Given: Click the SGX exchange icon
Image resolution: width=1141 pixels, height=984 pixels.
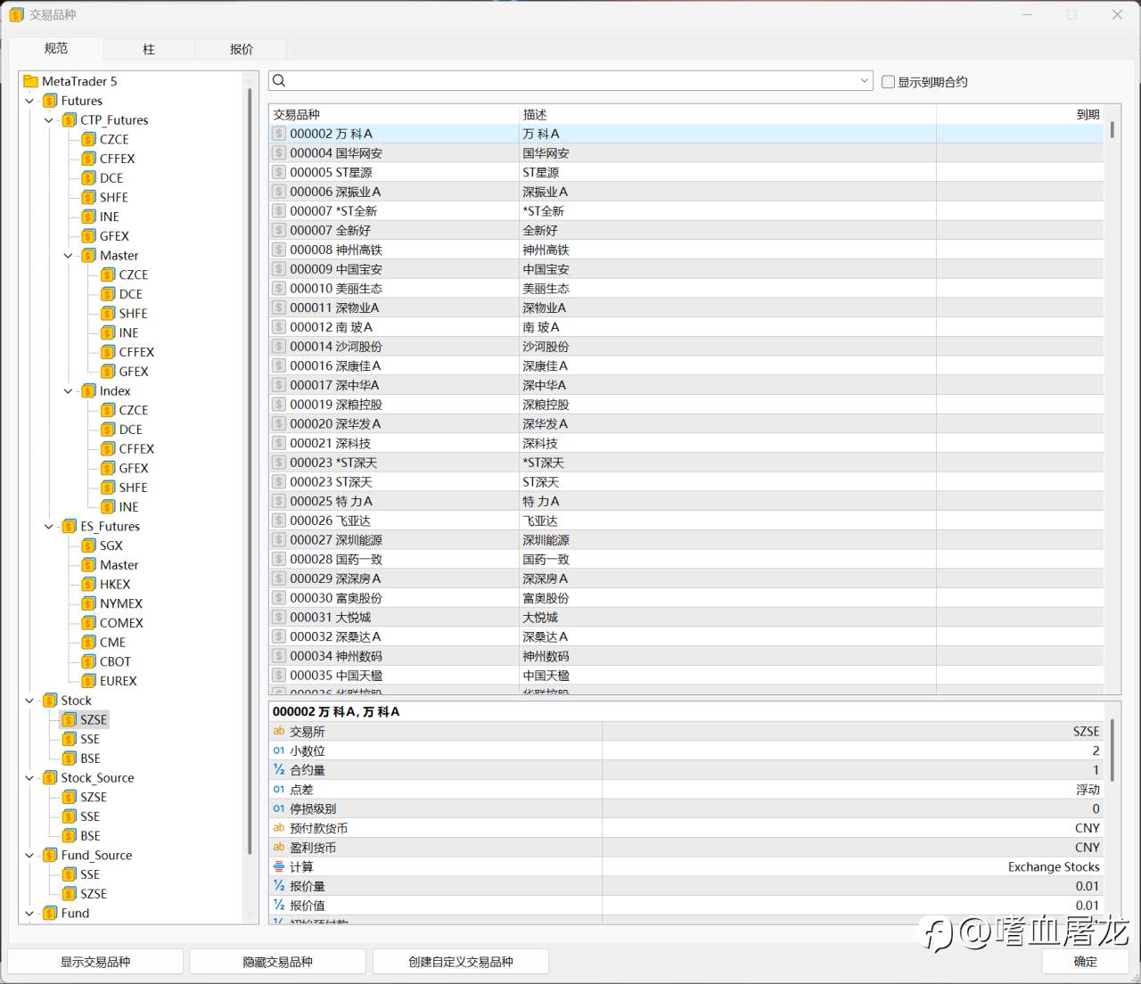Looking at the screenshot, I should coord(88,545).
